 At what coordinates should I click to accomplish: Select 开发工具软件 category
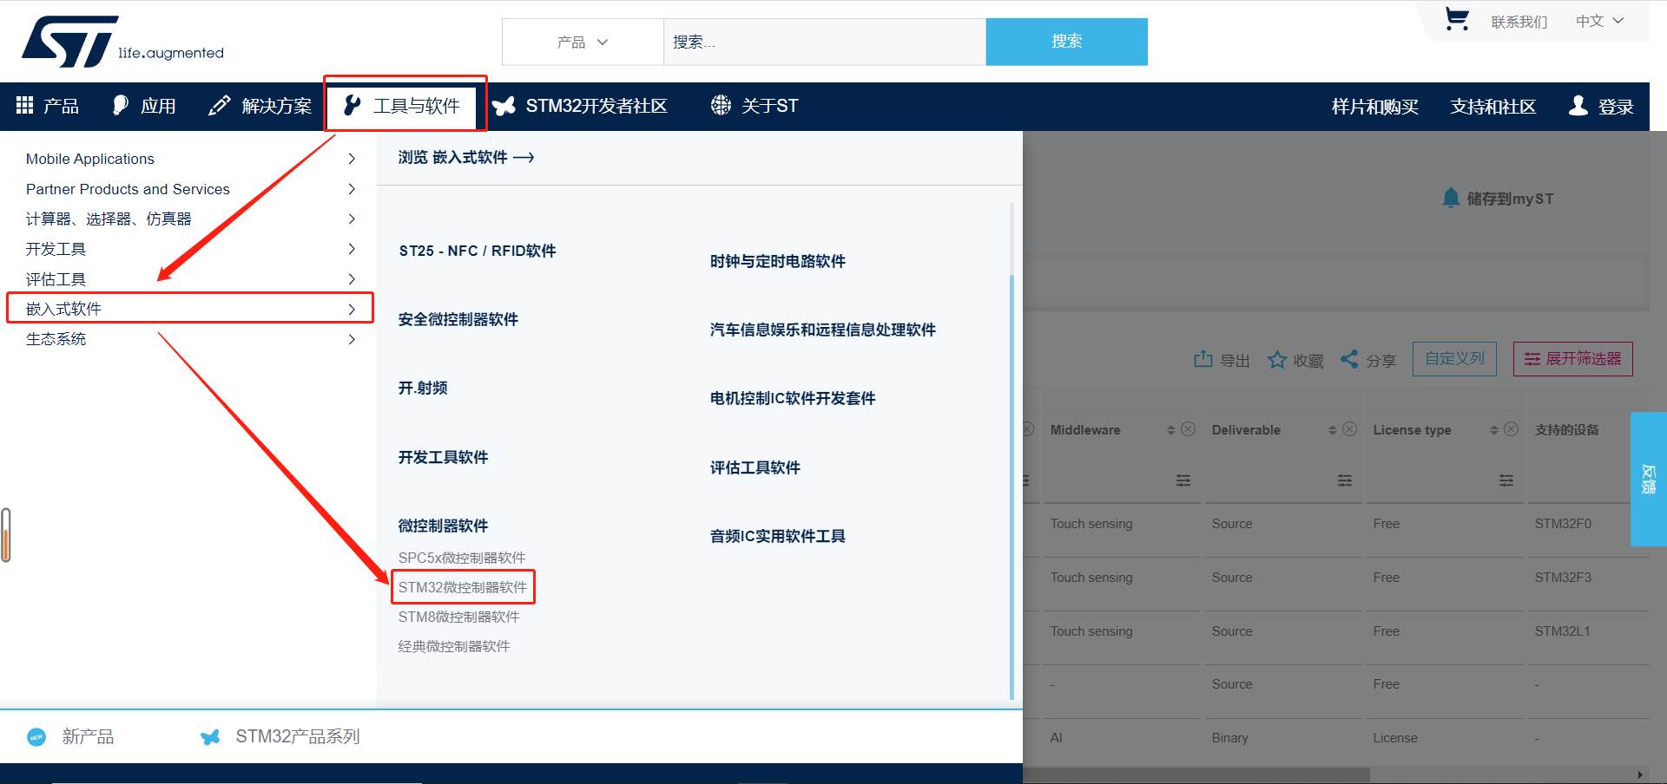pos(443,457)
